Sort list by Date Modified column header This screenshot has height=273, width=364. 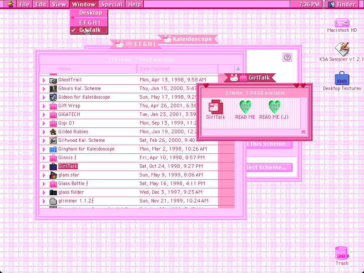(177, 69)
